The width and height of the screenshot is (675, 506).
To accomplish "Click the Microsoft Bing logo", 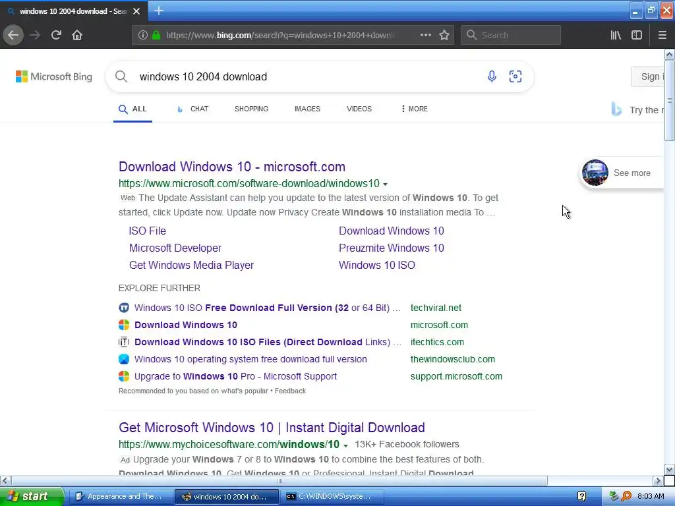I will (54, 76).
